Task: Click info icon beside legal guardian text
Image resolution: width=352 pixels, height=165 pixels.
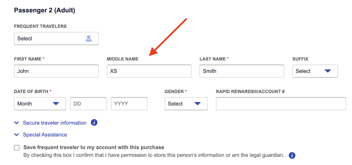Action: click(x=292, y=155)
